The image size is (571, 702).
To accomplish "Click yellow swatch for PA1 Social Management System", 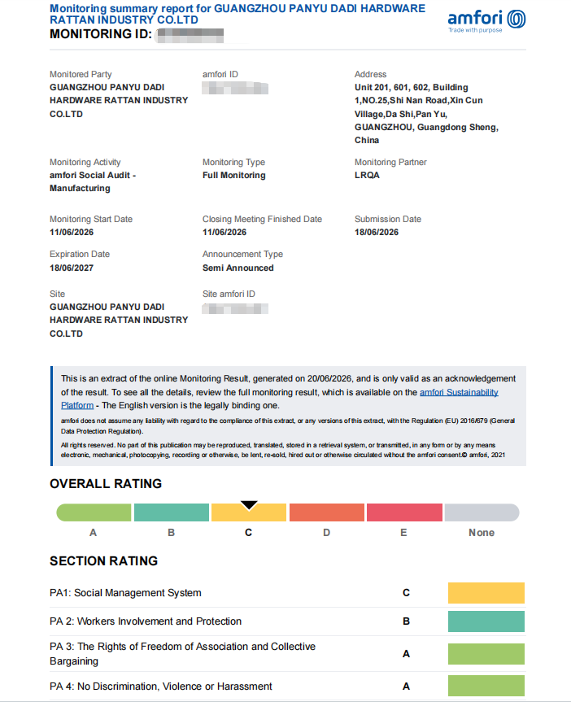I will click(486, 593).
